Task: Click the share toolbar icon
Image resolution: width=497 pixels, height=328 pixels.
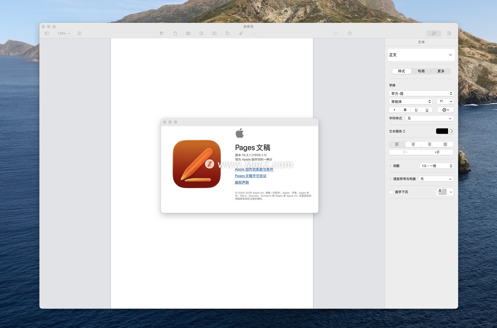Action: [350, 33]
